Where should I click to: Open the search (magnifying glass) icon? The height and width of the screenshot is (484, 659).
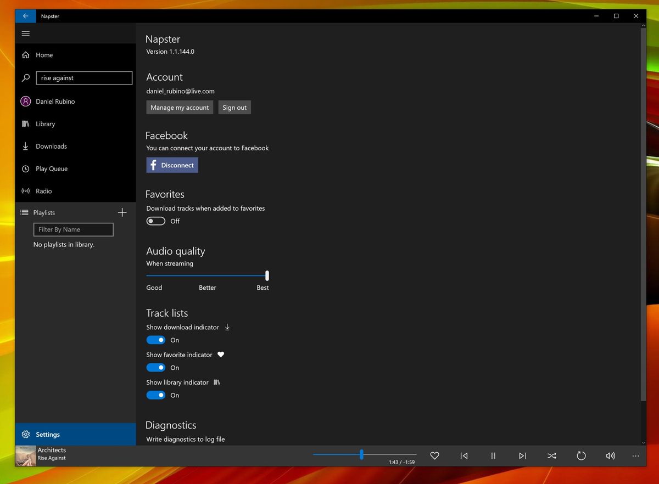point(25,77)
